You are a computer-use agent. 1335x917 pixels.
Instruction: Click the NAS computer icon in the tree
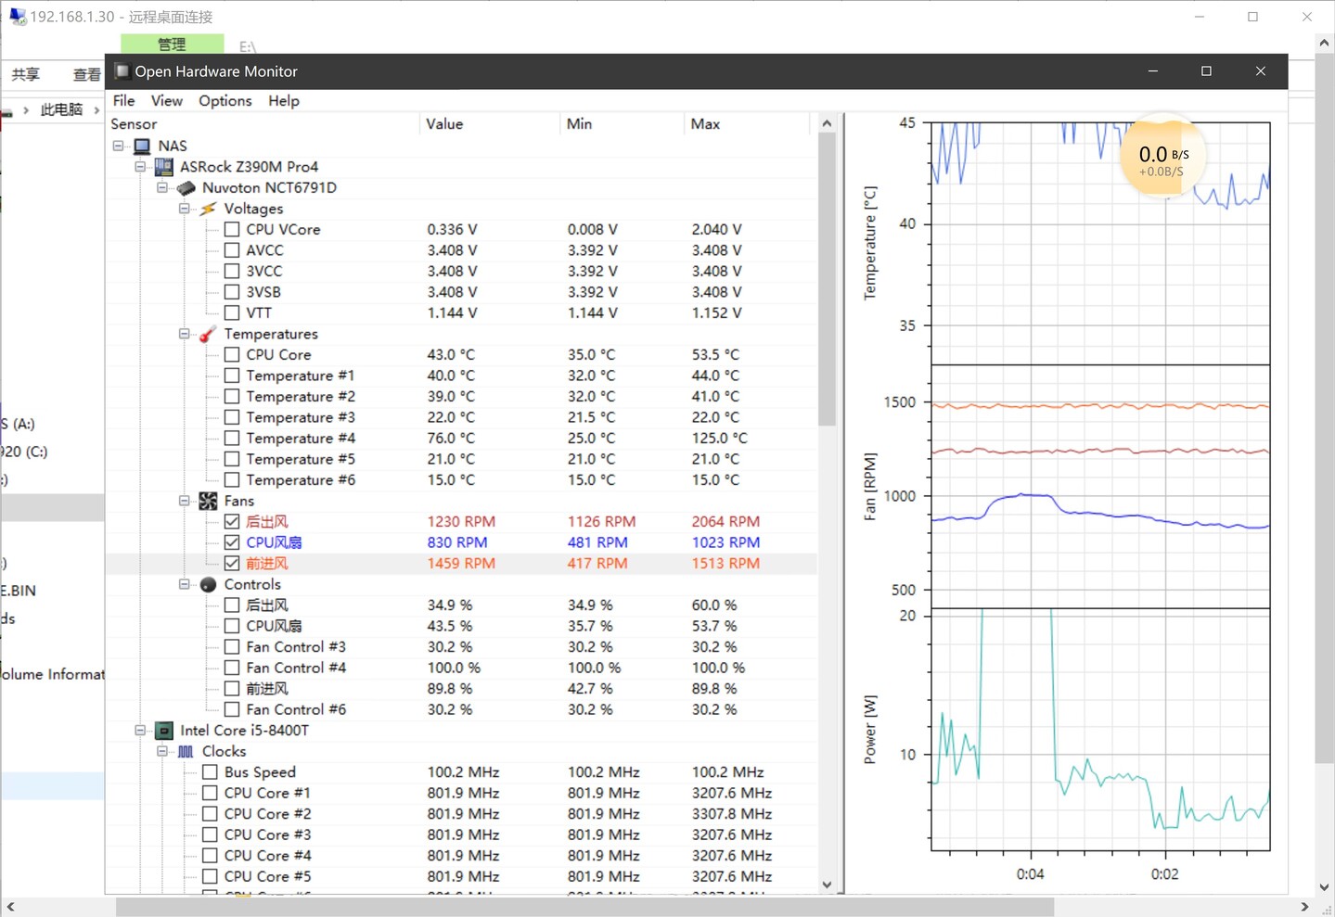142,146
